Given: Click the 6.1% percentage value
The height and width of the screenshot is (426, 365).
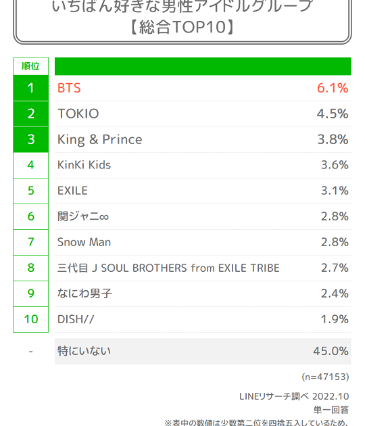Looking at the screenshot, I should point(333,88).
